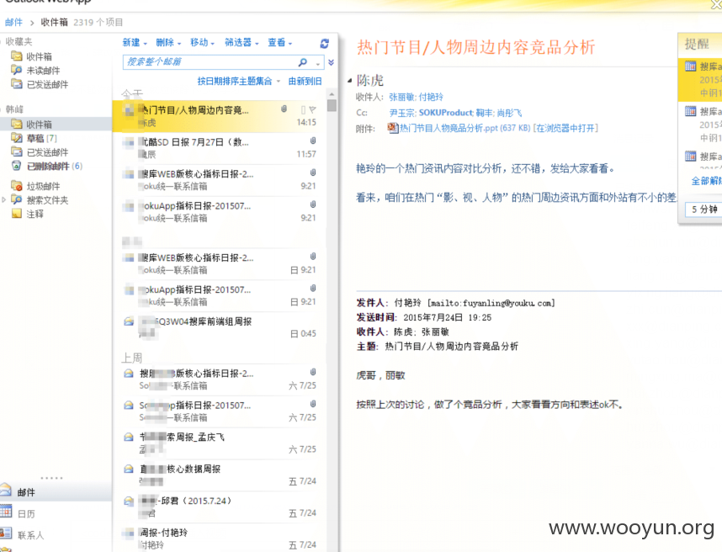Toggle sort order 由新到旧
Image resolution: width=722 pixels, height=552 pixels.
tap(305, 82)
